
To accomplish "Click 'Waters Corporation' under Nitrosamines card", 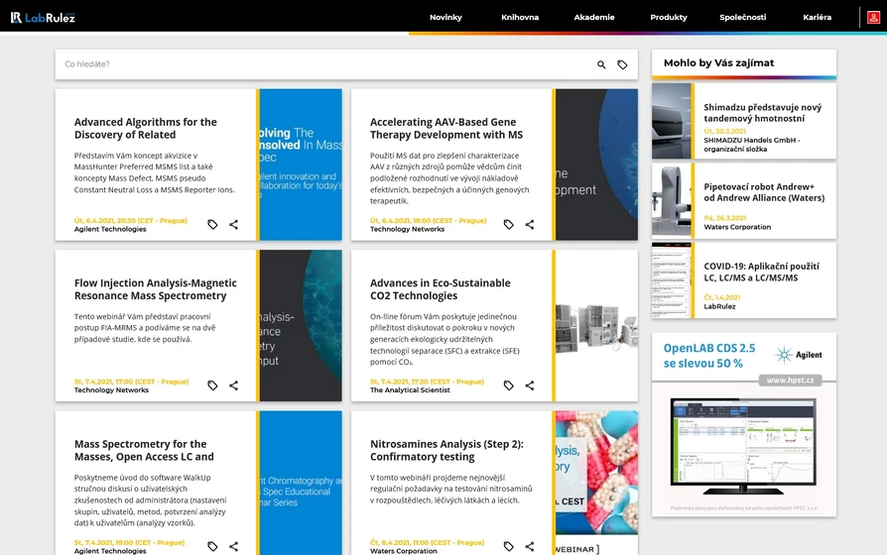I will click(x=404, y=551).
